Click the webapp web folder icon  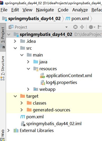tap(36, 89)
